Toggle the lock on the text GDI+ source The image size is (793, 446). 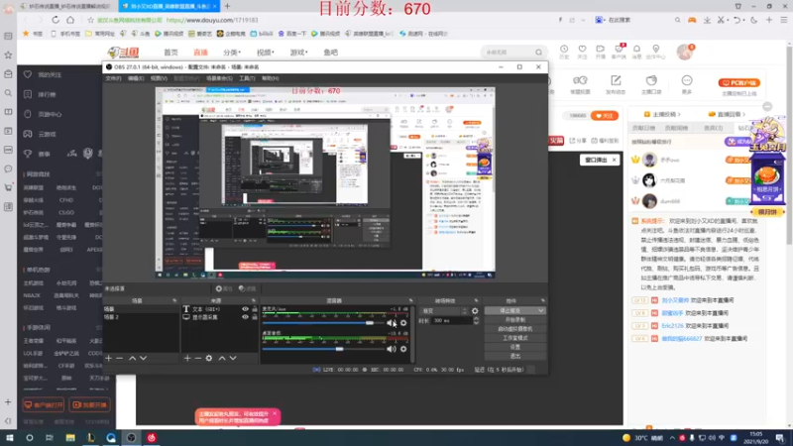point(255,309)
